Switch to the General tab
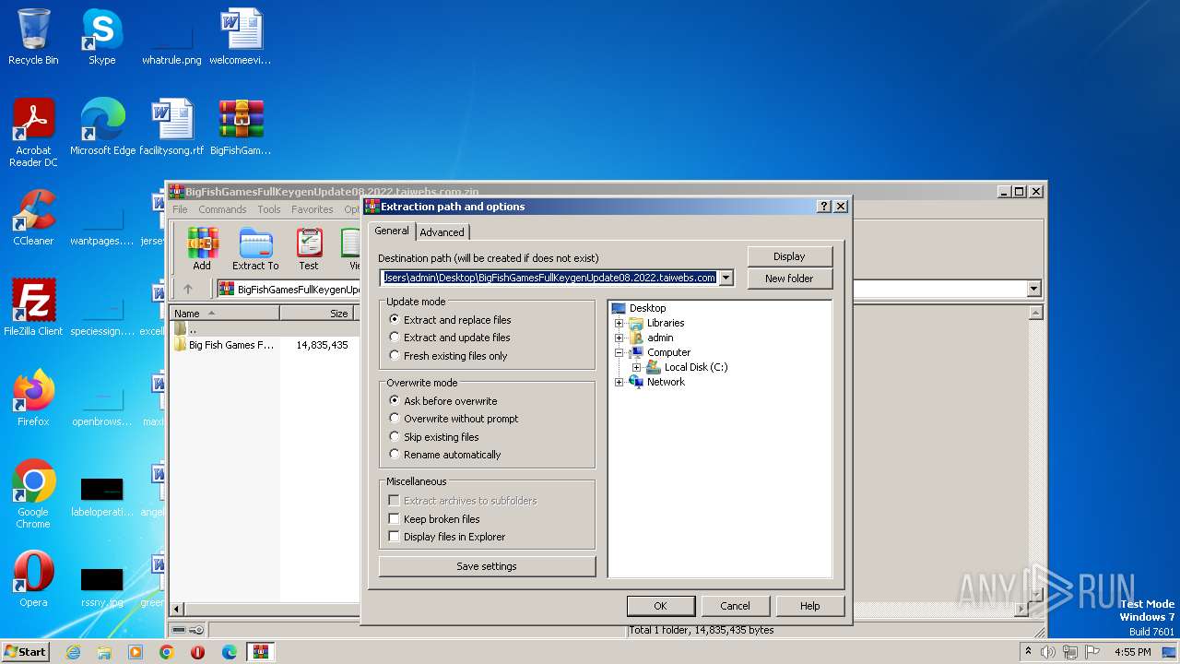1180x664 pixels. (392, 231)
